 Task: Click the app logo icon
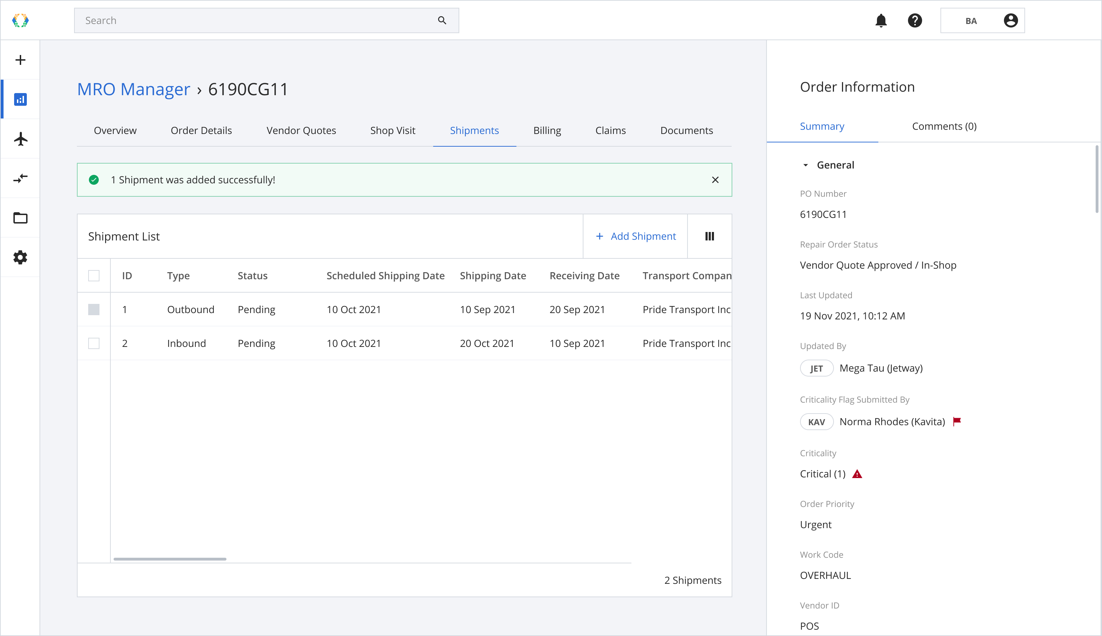tap(20, 20)
